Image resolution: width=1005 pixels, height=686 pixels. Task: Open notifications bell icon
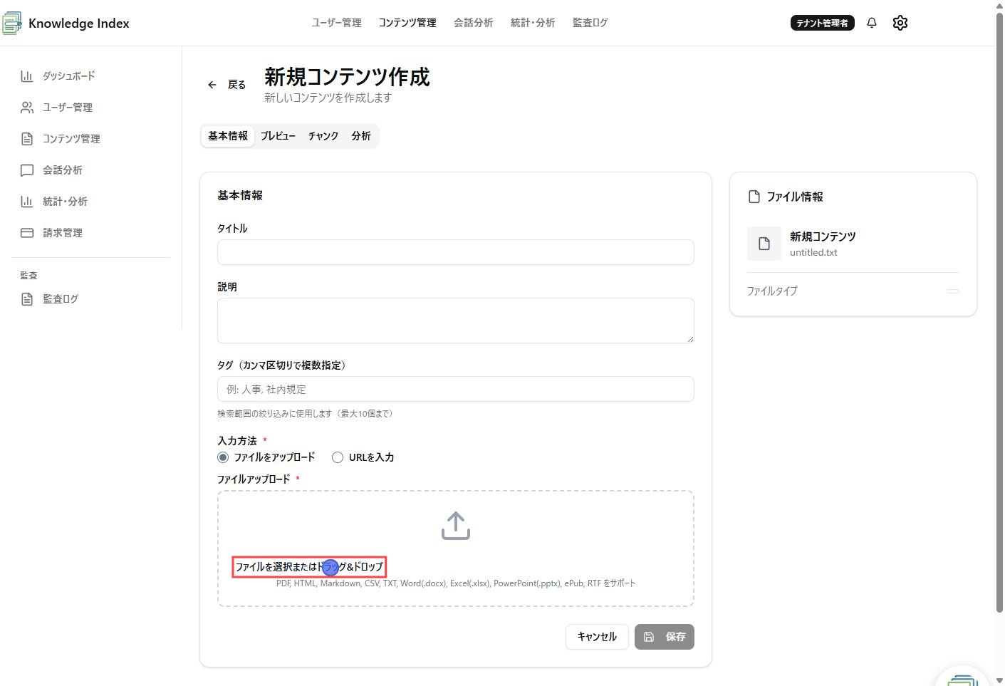(x=871, y=23)
